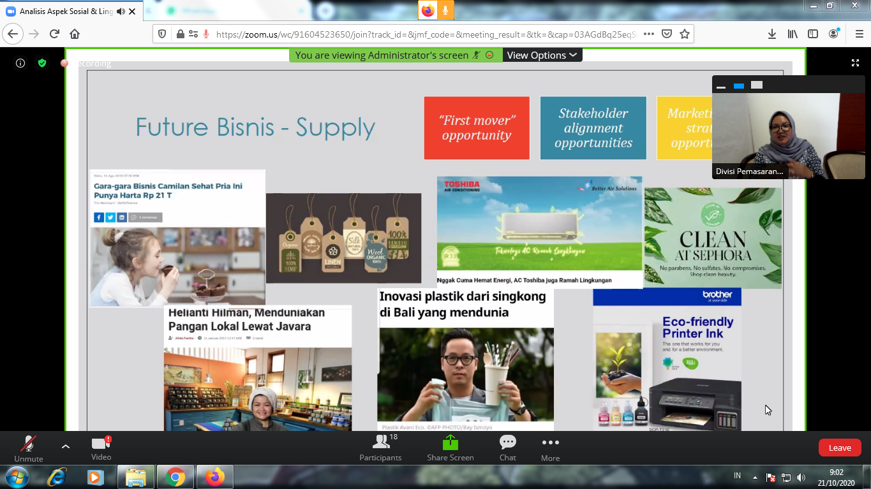The width and height of the screenshot is (871, 489).
Task: Expand audio options chevron next to Unmute
Action: [66, 446]
